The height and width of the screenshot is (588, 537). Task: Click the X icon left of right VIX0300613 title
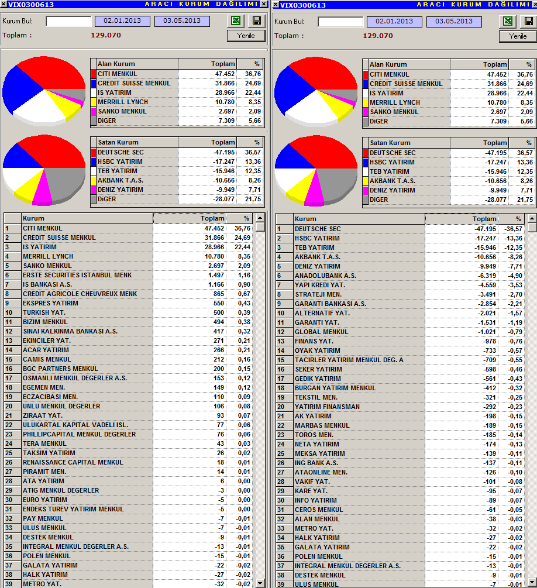[x=276, y=5]
